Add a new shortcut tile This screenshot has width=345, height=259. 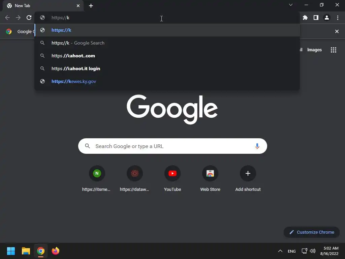(248, 178)
